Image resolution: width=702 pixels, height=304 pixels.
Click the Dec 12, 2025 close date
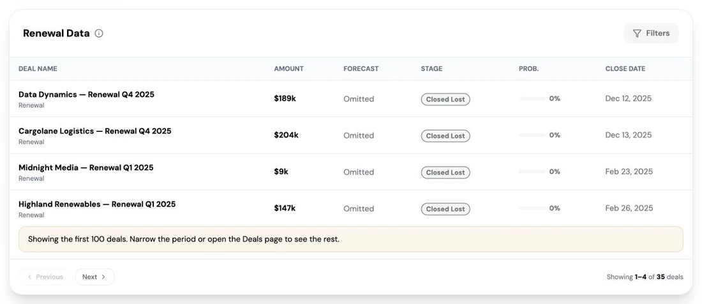coord(629,99)
